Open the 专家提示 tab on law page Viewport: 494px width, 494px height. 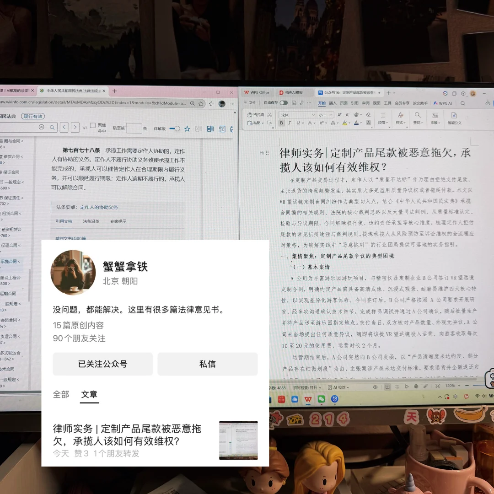pos(118,221)
